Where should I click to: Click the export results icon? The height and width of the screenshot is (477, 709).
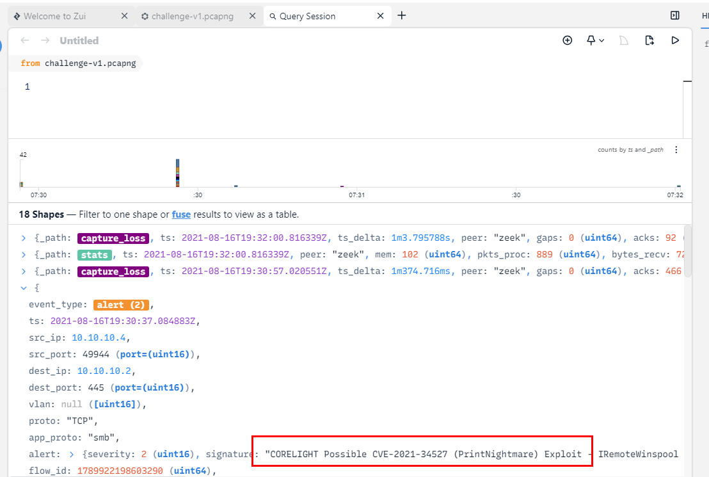tap(649, 40)
